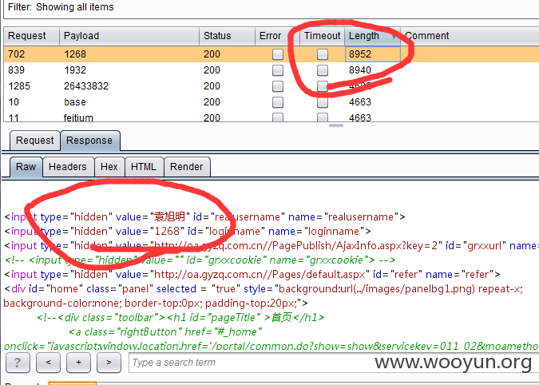This screenshot has height=385, width=539.
Task: Sort results by Status column header
Action: click(x=228, y=36)
